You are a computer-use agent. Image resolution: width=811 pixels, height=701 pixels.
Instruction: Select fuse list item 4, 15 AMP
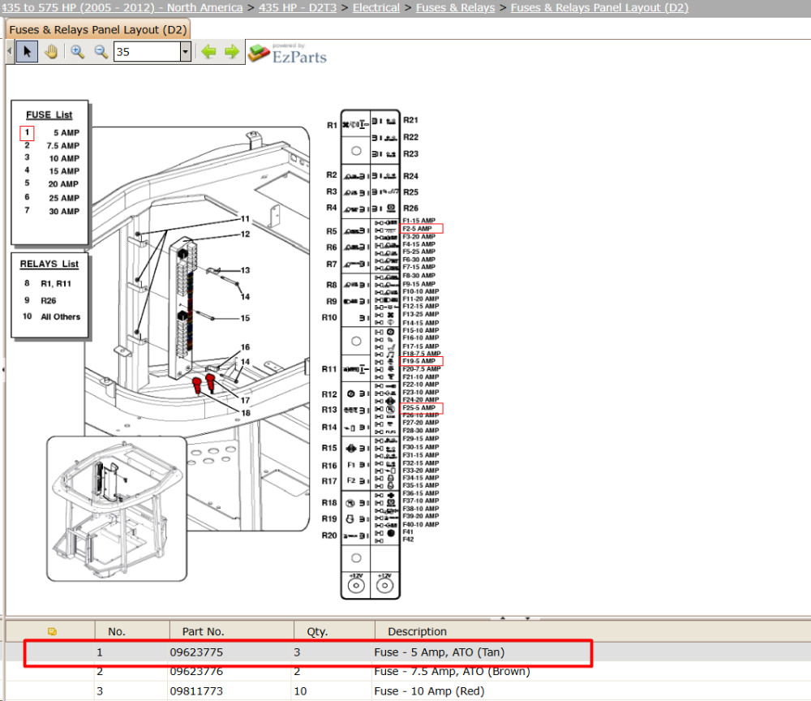pyautogui.click(x=50, y=170)
